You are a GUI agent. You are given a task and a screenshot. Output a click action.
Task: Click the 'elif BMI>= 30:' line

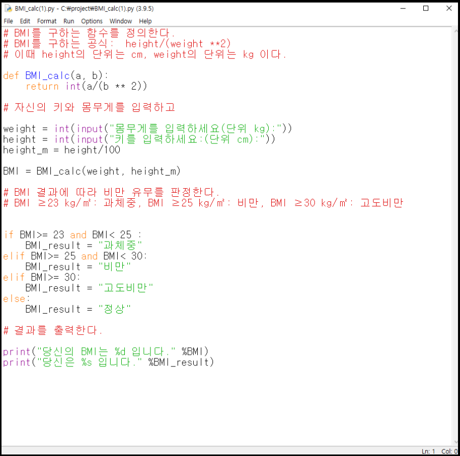point(42,277)
